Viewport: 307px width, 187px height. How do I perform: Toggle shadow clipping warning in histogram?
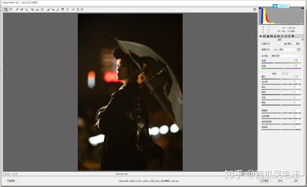pos(260,8)
